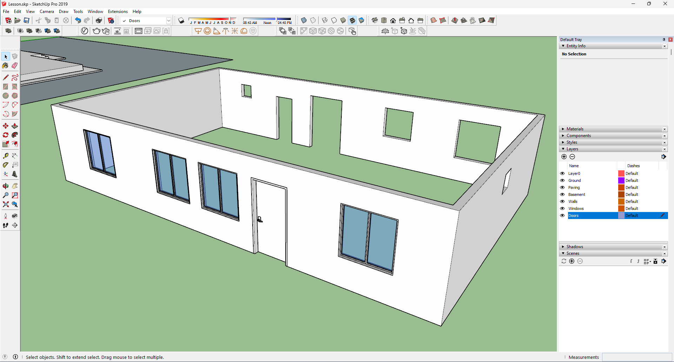The image size is (674, 362).
Task: Hide the Windows layer
Action: click(562, 209)
